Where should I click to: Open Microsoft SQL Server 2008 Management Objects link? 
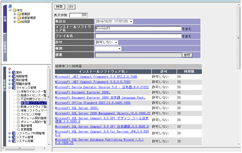tap(103, 113)
